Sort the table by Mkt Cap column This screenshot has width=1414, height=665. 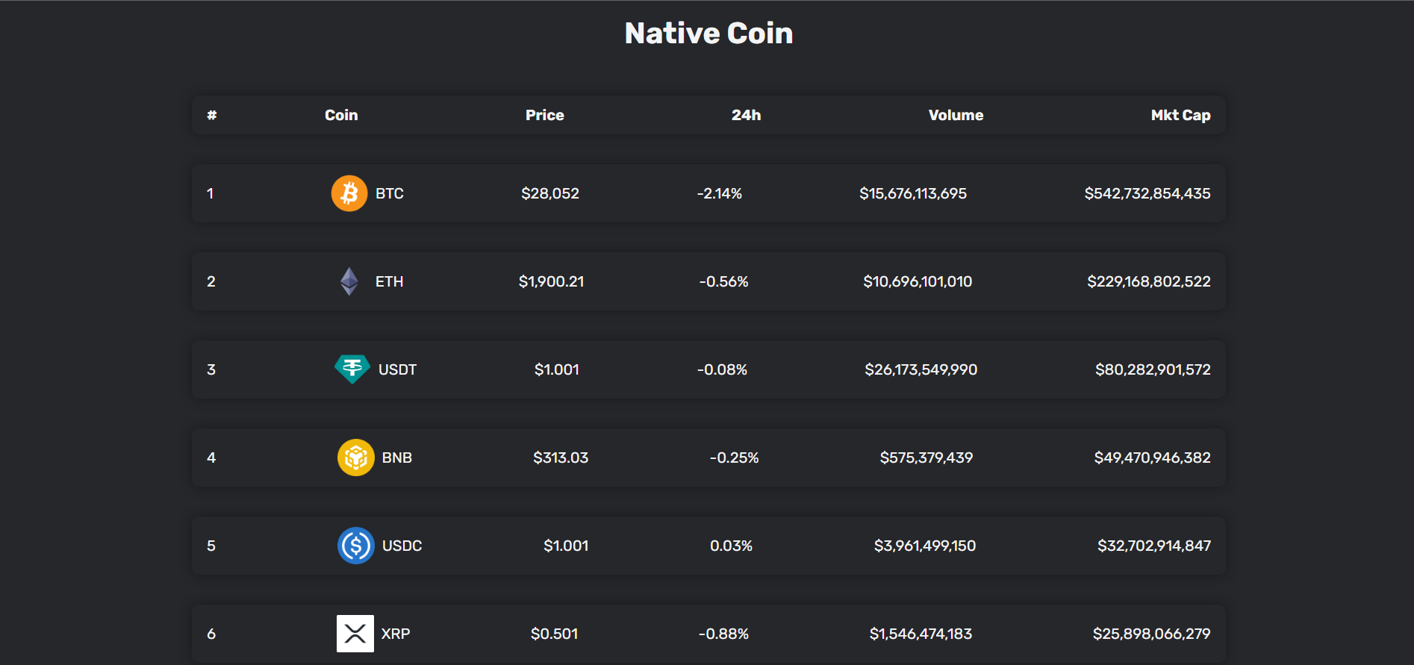click(1180, 114)
